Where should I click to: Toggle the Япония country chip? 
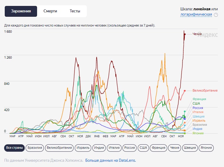(206, 148)
